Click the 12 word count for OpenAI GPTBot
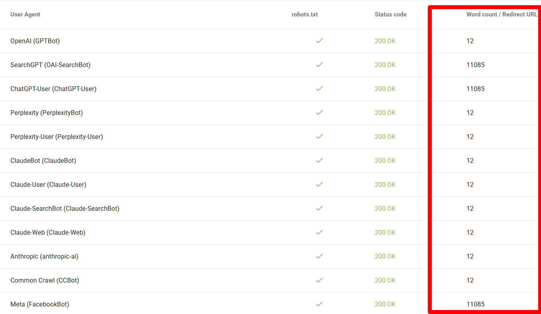This screenshot has height=314, width=541. pos(470,41)
